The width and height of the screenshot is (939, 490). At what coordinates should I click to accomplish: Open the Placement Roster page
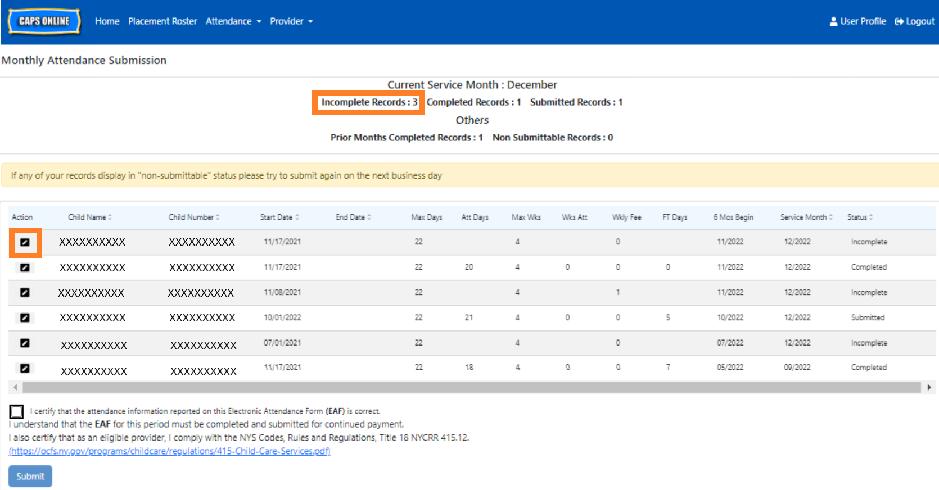click(x=162, y=21)
